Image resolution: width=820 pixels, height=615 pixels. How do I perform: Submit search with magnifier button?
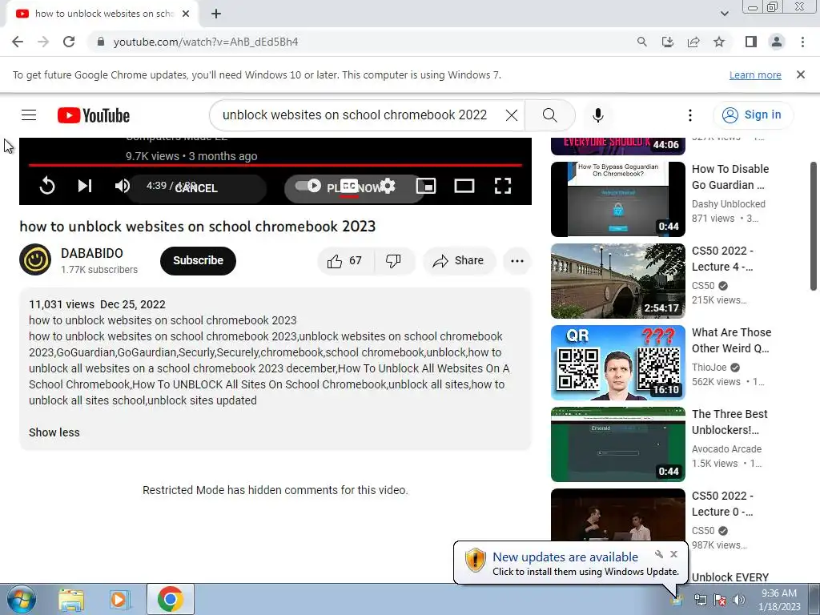[549, 115]
